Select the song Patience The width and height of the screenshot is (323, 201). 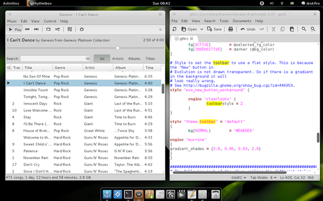click(83, 151)
